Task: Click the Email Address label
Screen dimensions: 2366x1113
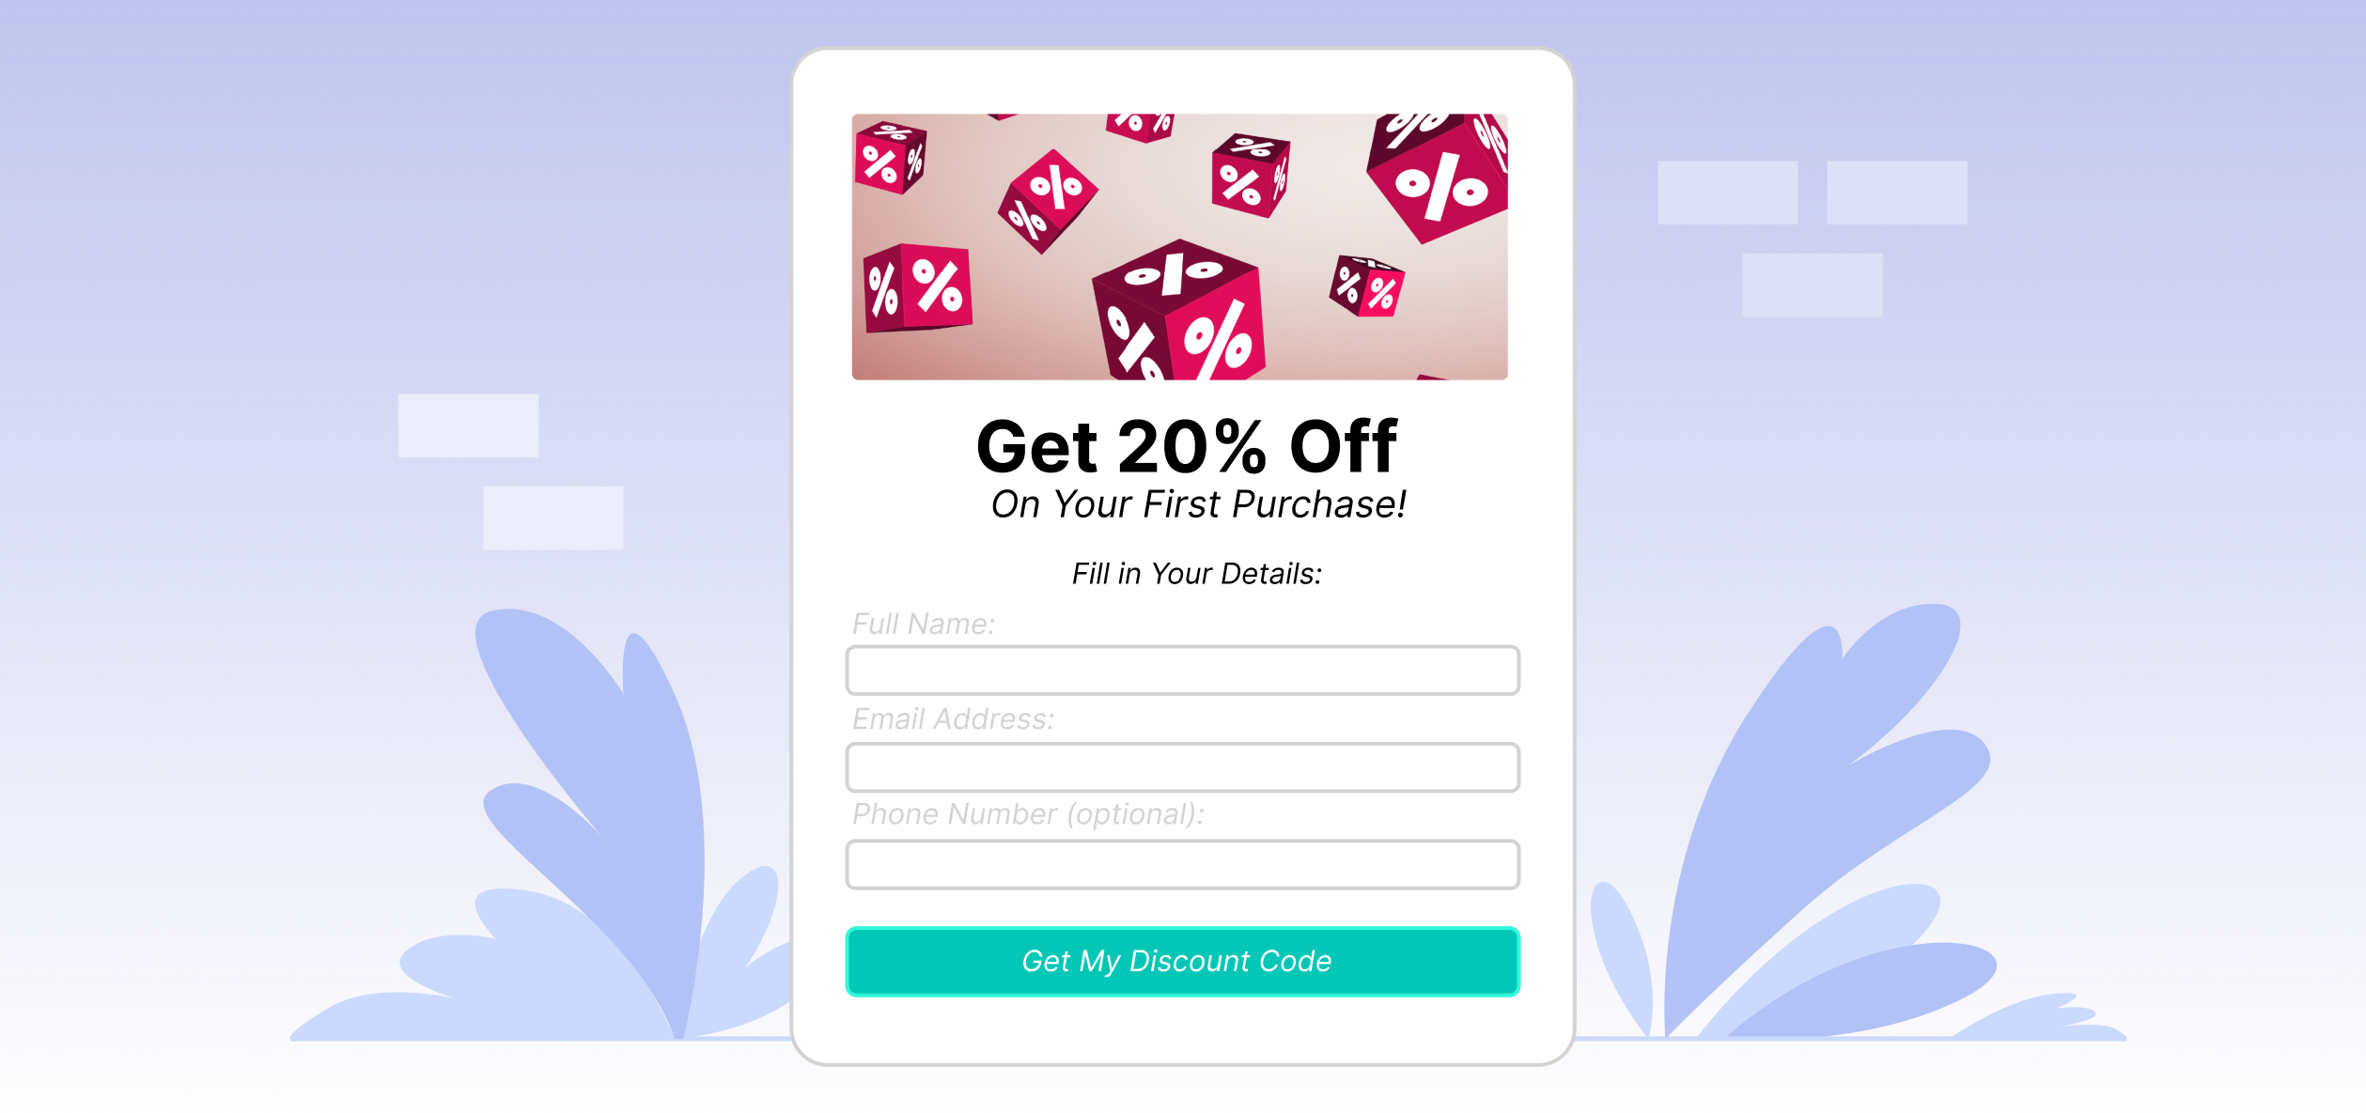Action: [x=954, y=719]
